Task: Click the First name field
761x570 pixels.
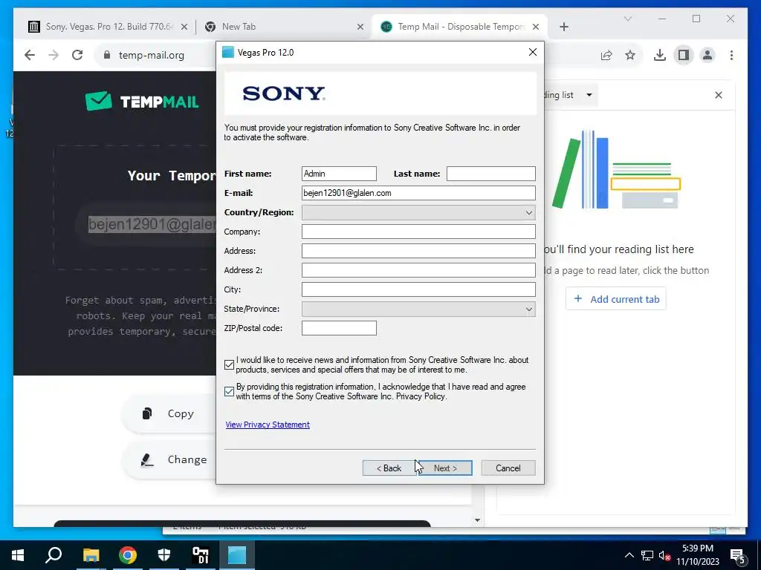Action: pyautogui.click(x=339, y=174)
